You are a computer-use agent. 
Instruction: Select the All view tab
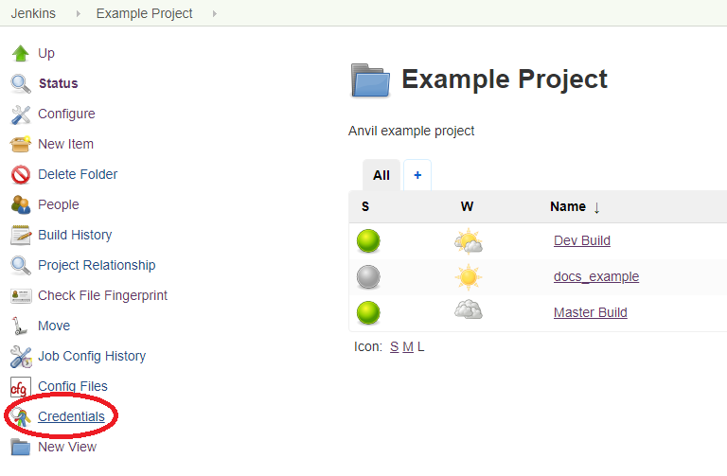click(381, 175)
